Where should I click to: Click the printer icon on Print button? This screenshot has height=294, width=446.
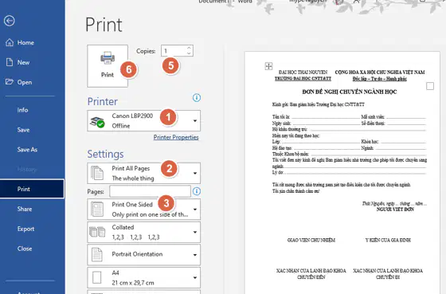click(x=108, y=58)
